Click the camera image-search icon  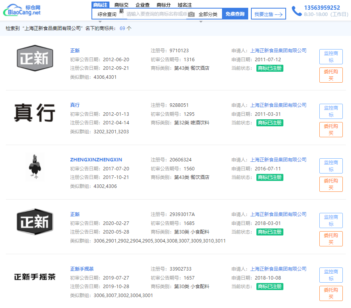191,14
